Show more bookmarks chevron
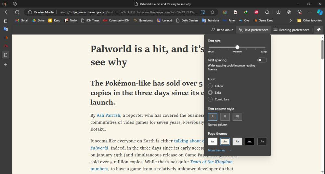This screenshot has width=325, height=174. tap(291, 20)
